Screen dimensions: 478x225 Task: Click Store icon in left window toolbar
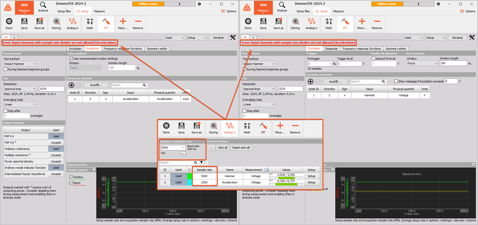click(9, 24)
